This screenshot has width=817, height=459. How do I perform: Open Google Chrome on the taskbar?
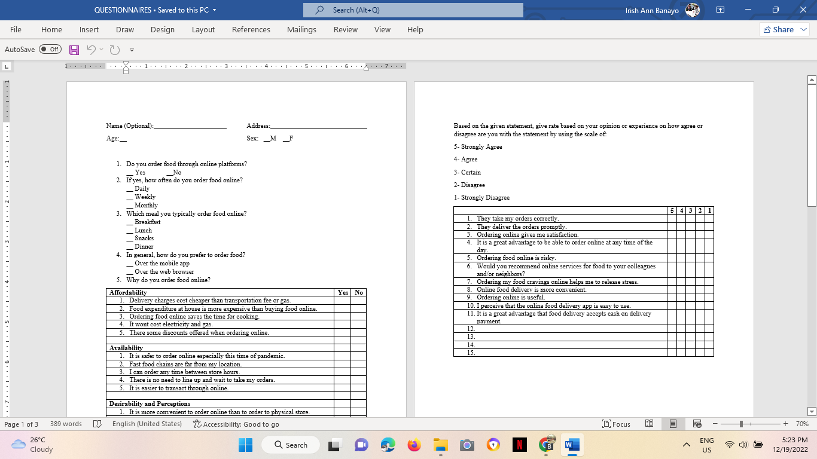[546, 445]
